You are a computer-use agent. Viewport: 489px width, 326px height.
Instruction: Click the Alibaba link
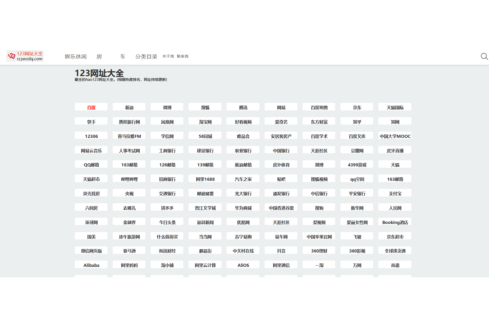(x=91, y=265)
